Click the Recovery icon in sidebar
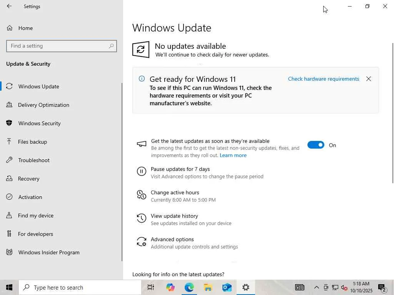 tap(9, 178)
